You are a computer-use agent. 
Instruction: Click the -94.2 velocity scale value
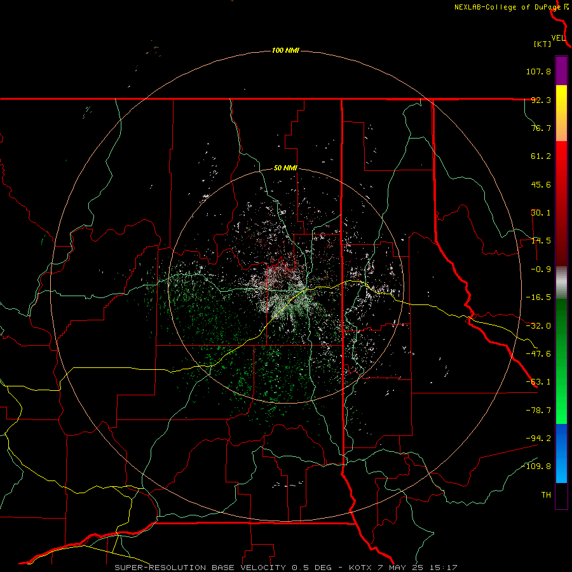[538, 438]
